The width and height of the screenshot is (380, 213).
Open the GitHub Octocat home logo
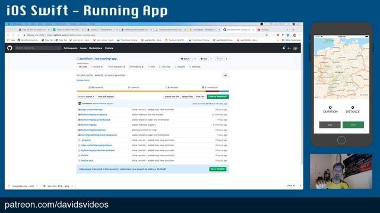point(9,48)
